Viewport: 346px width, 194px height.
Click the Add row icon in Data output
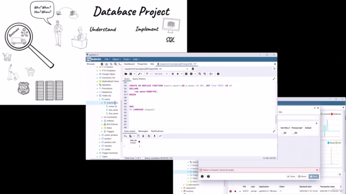[x=125, y=136]
